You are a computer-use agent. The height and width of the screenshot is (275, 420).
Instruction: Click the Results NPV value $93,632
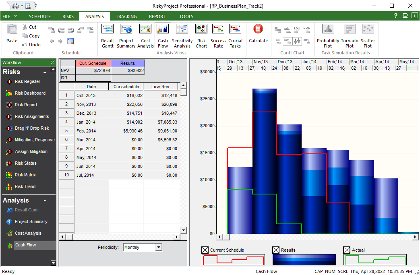[x=128, y=71]
